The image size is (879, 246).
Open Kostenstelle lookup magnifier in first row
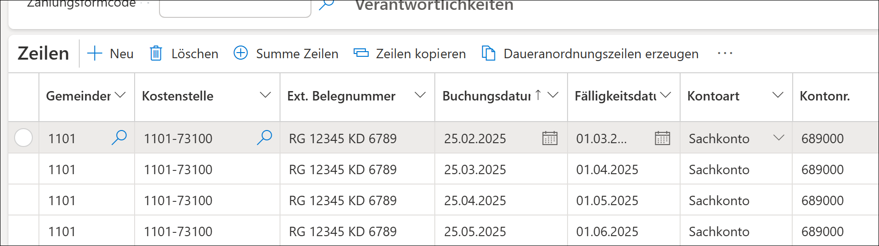[x=265, y=138]
